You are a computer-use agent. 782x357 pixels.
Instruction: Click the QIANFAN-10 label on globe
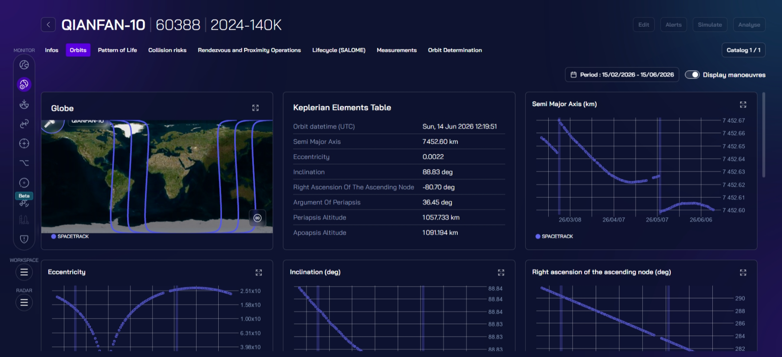click(88, 122)
